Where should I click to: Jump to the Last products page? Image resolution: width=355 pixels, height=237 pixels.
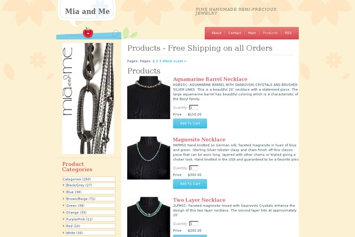tap(181, 61)
